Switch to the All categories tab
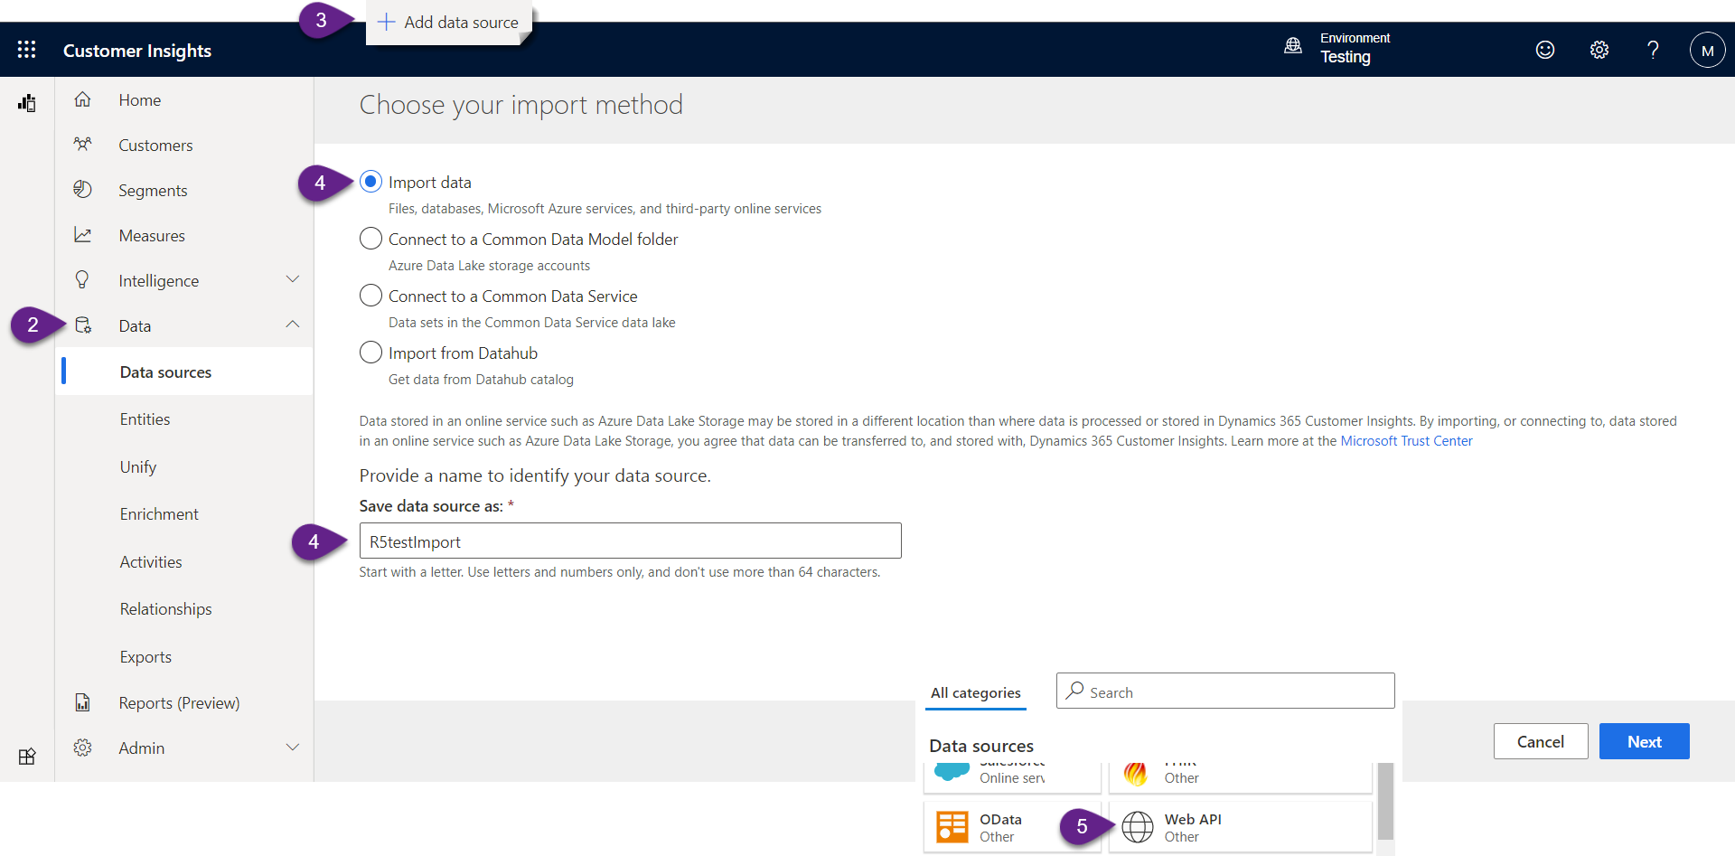This screenshot has width=1735, height=856. pyautogui.click(x=976, y=692)
